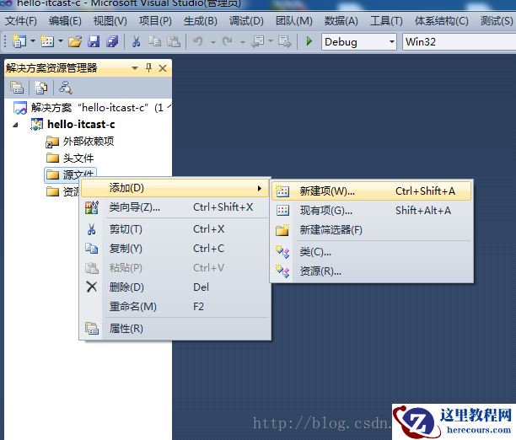Open the 测试(S) menu

497,21
